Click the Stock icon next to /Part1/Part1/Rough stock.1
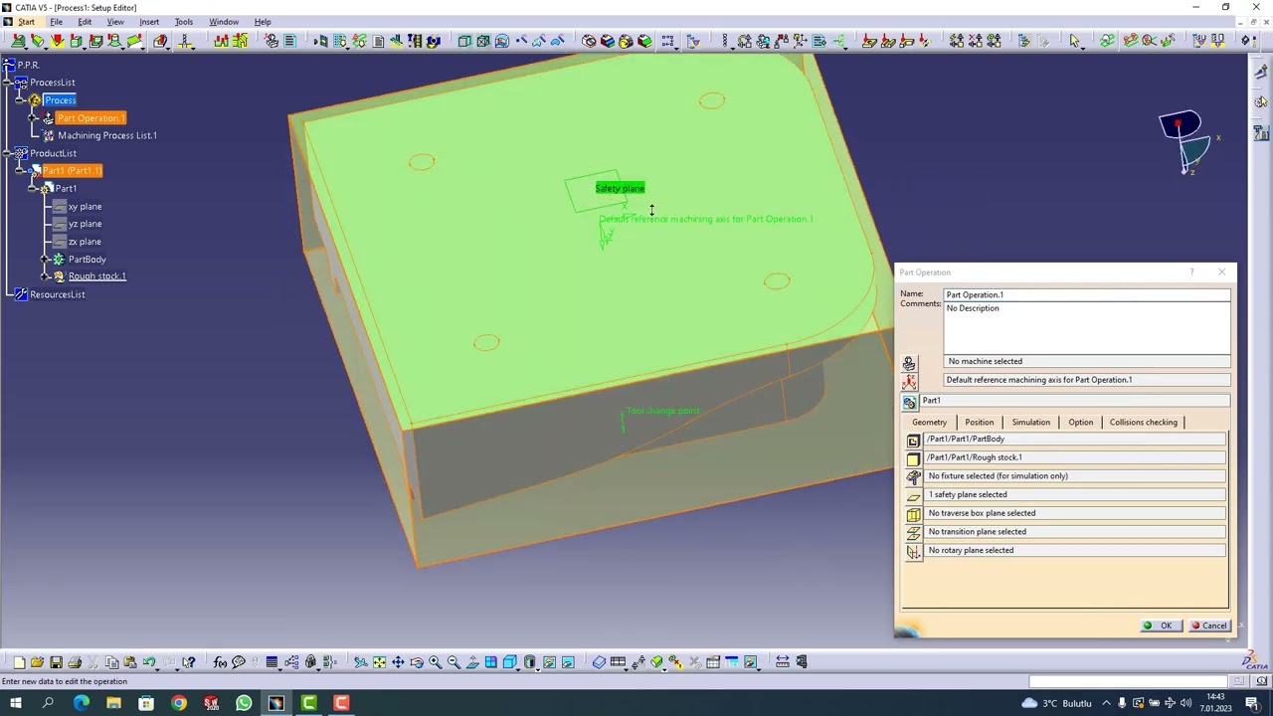The height and width of the screenshot is (716, 1273). [x=913, y=458]
